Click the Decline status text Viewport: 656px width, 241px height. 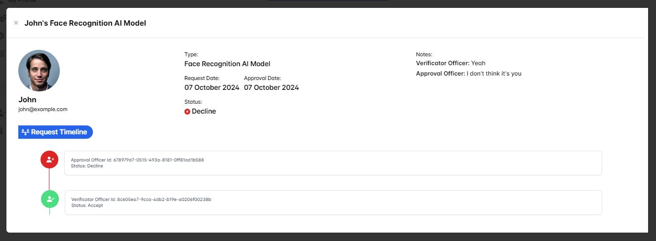(x=204, y=111)
